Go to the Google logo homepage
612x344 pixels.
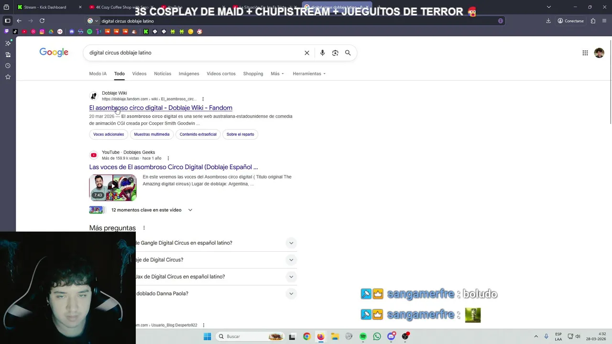pos(54,53)
